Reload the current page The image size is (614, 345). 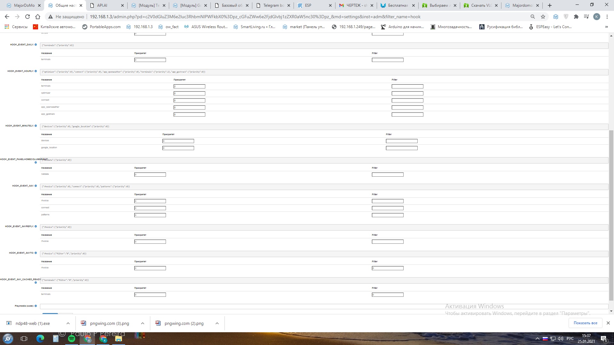[28, 17]
